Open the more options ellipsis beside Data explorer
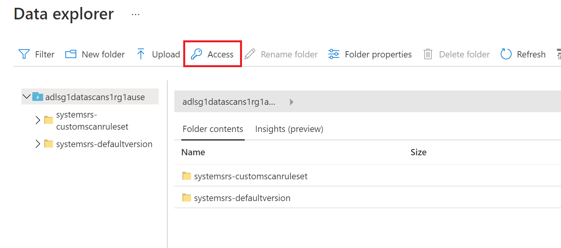Screen dimensions: 561x248 (x=135, y=14)
